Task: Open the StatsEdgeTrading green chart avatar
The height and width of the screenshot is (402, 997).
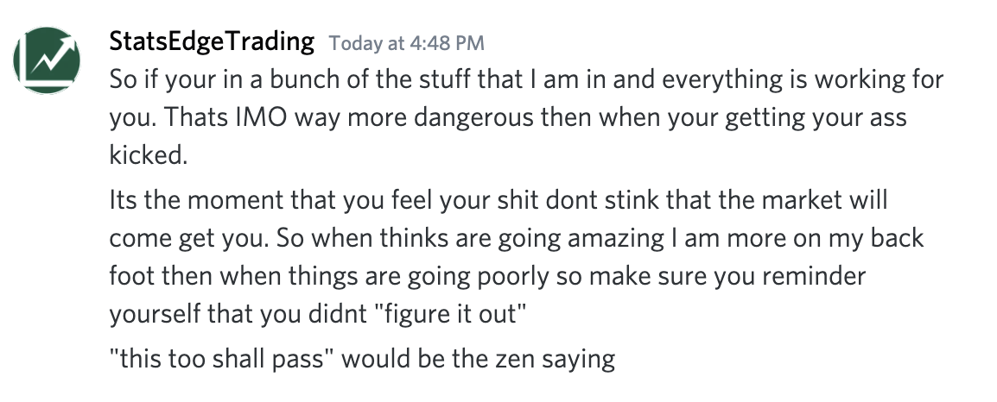Action: [47, 60]
